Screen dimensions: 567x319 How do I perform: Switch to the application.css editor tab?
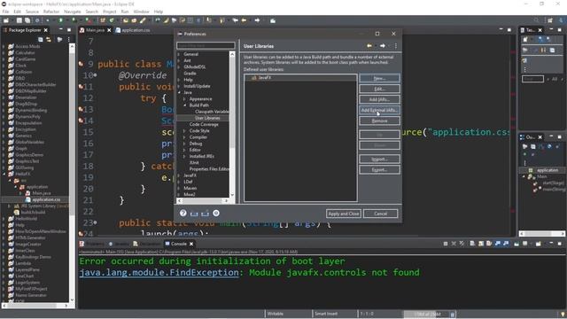point(132,30)
